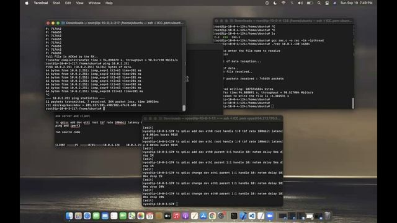Click the last vyos prompt line

(161, 204)
